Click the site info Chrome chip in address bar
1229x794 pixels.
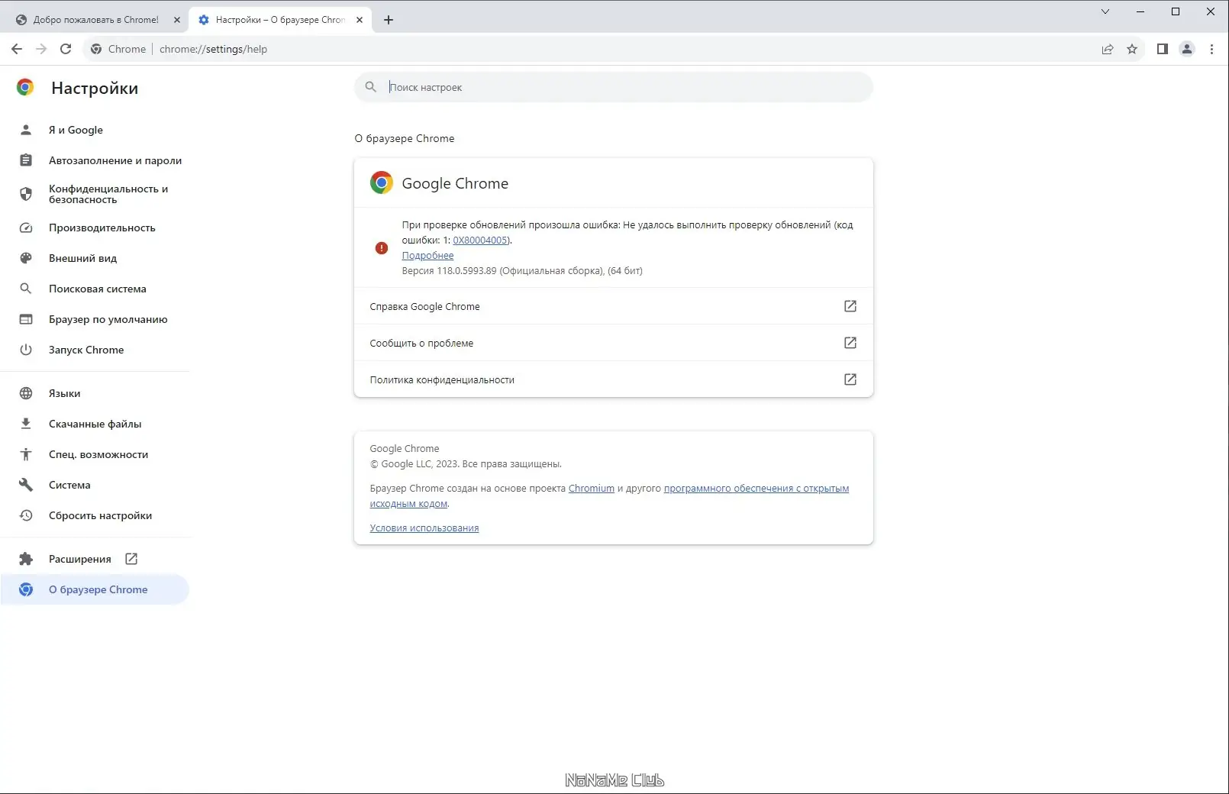119,49
